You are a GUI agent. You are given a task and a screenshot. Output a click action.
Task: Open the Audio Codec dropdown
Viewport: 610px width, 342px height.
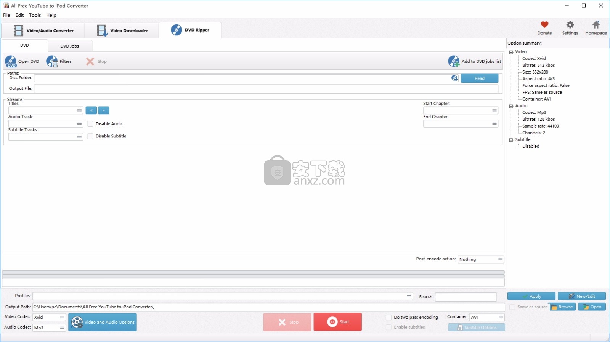[49, 328]
